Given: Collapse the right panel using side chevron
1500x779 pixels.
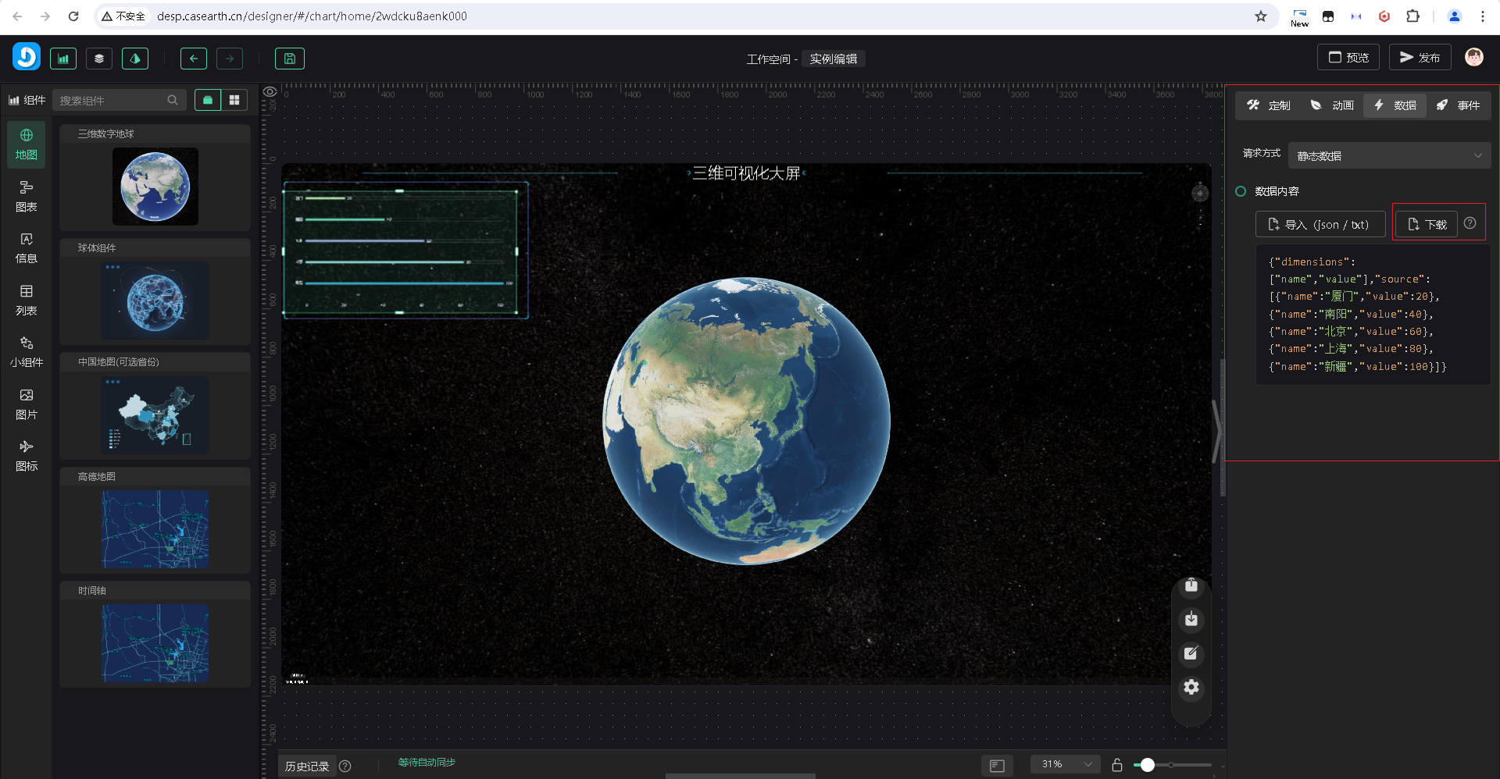Looking at the screenshot, I should 1216,431.
